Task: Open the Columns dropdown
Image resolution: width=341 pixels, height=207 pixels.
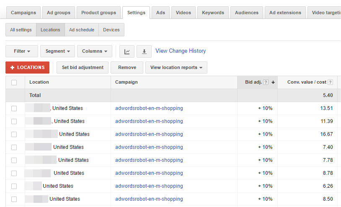Action: pos(94,51)
